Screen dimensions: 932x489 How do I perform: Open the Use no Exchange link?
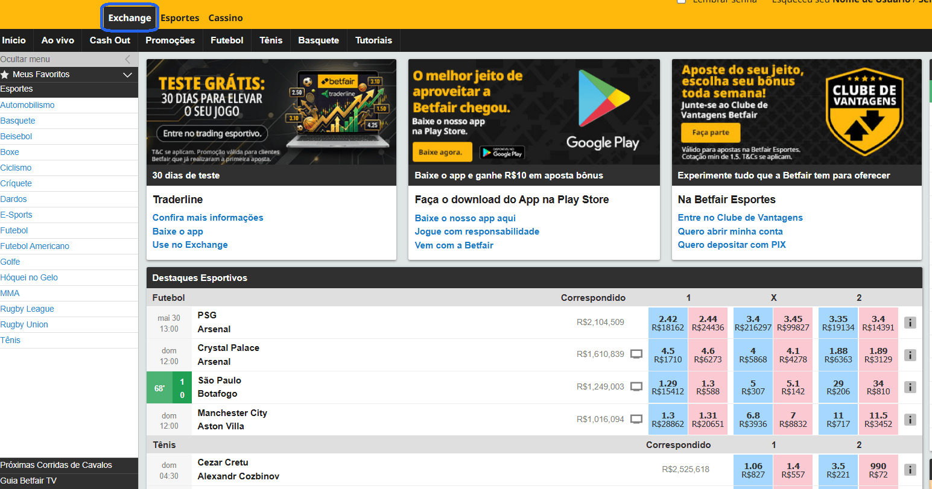[190, 245]
